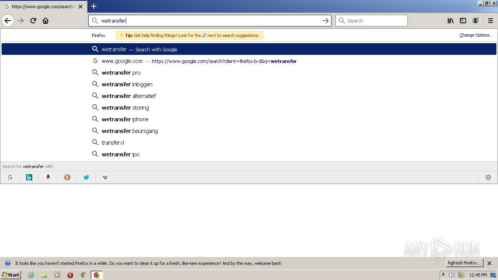The height and width of the screenshot is (280, 498).
Task: Open a new tab with plus
Action: coord(94,6)
